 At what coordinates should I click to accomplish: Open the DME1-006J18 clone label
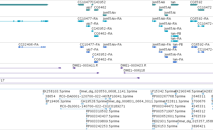134,70
